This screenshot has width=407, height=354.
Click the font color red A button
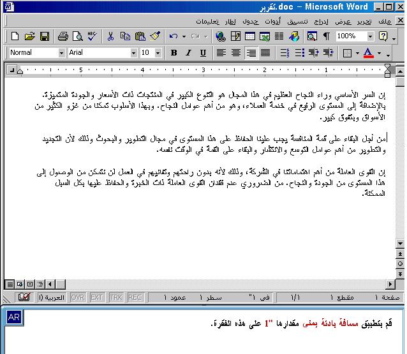coord(367,53)
